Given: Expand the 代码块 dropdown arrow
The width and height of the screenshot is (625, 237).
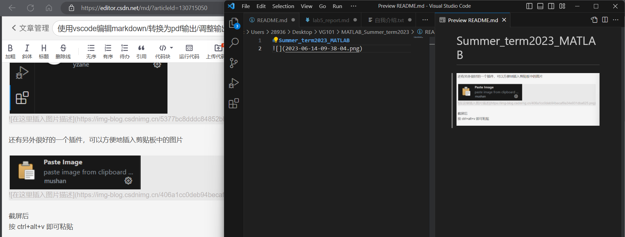Looking at the screenshot, I should tap(171, 48).
